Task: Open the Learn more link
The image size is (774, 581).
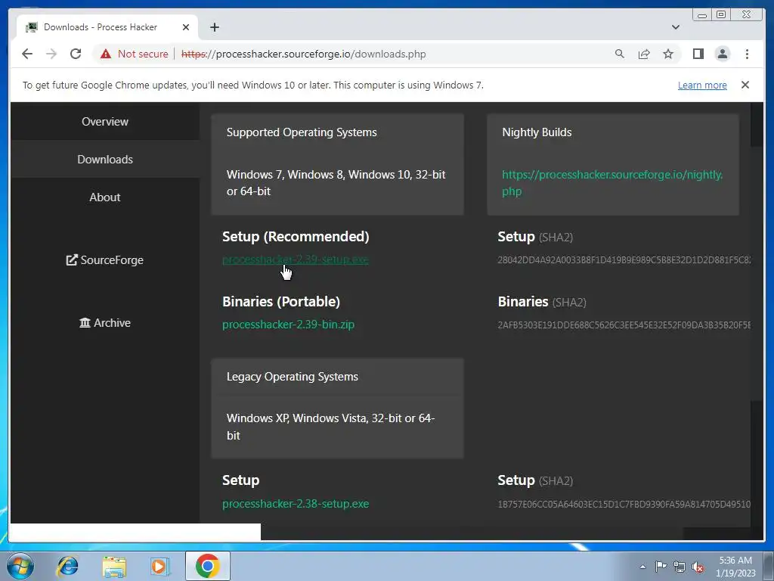Action: click(x=702, y=85)
